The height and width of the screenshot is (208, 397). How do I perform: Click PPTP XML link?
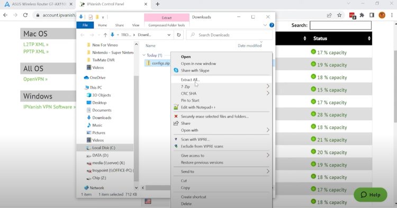[x=36, y=52]
